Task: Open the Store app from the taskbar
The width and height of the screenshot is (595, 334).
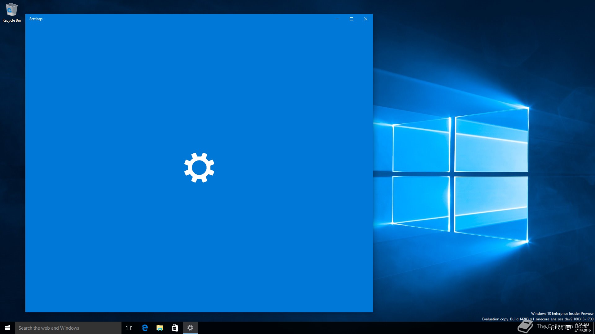Action: point(175,328)
